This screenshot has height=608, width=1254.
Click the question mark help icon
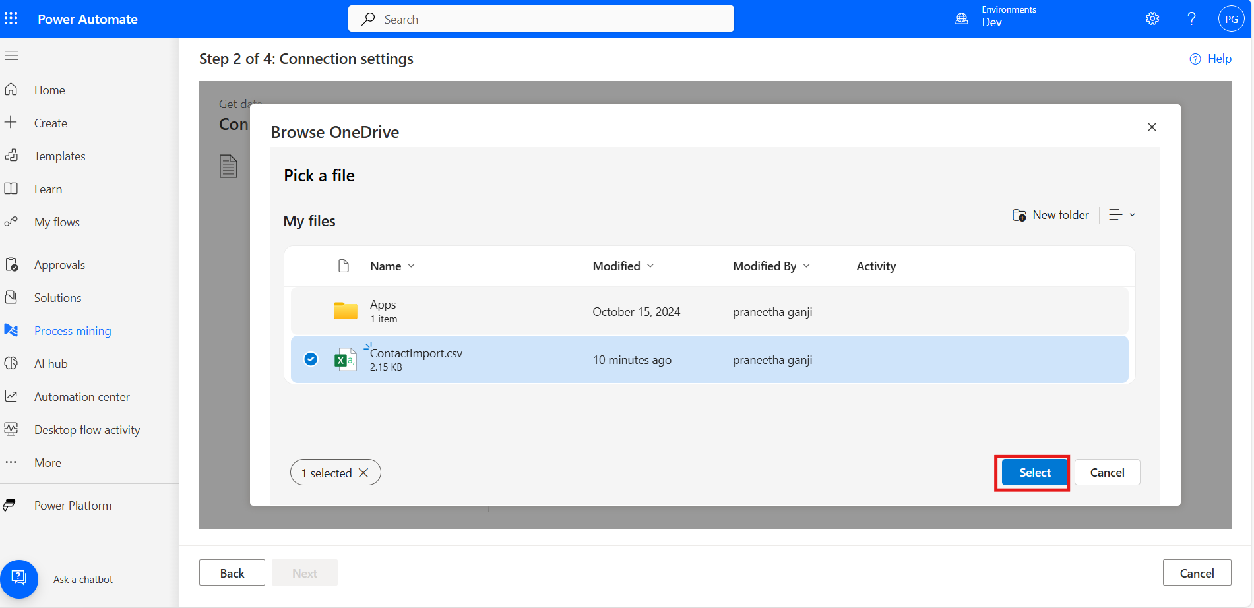coord(1191,19)
